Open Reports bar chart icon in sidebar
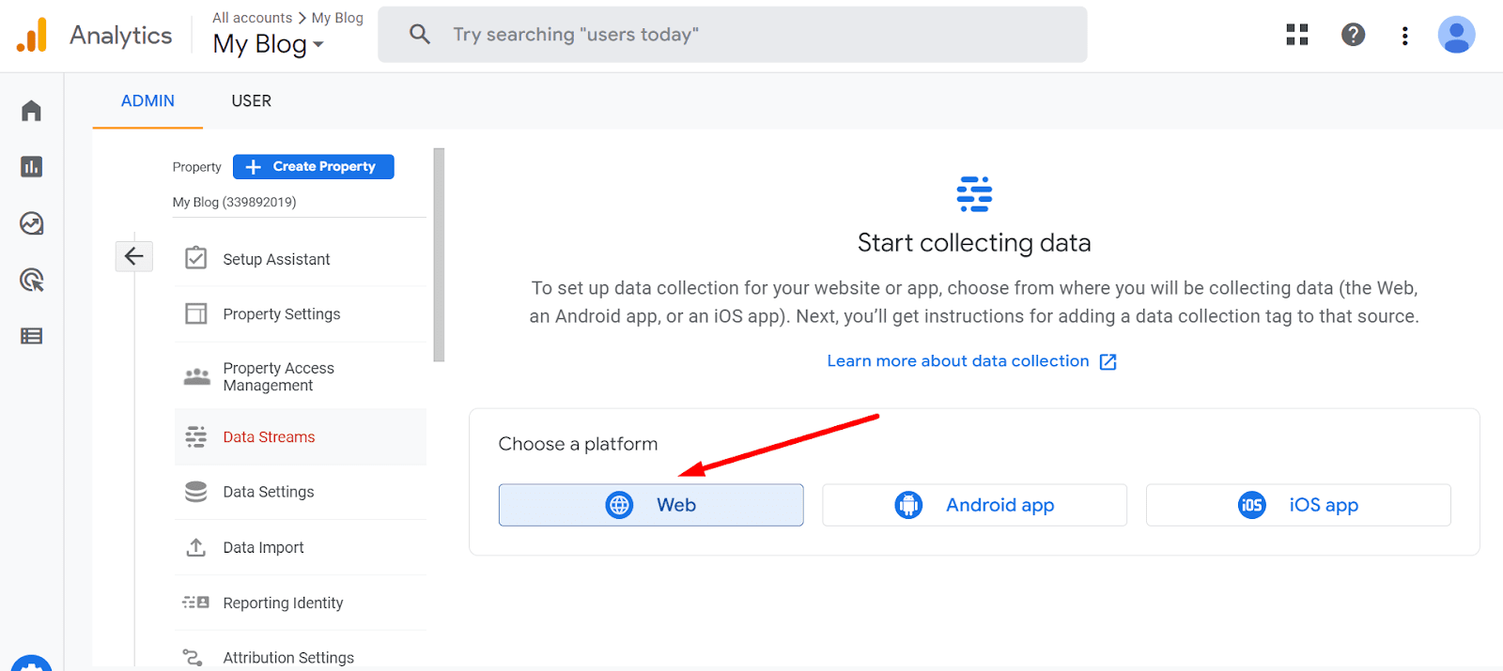The height and width of the screenshot is (671, 1503). 31,167
